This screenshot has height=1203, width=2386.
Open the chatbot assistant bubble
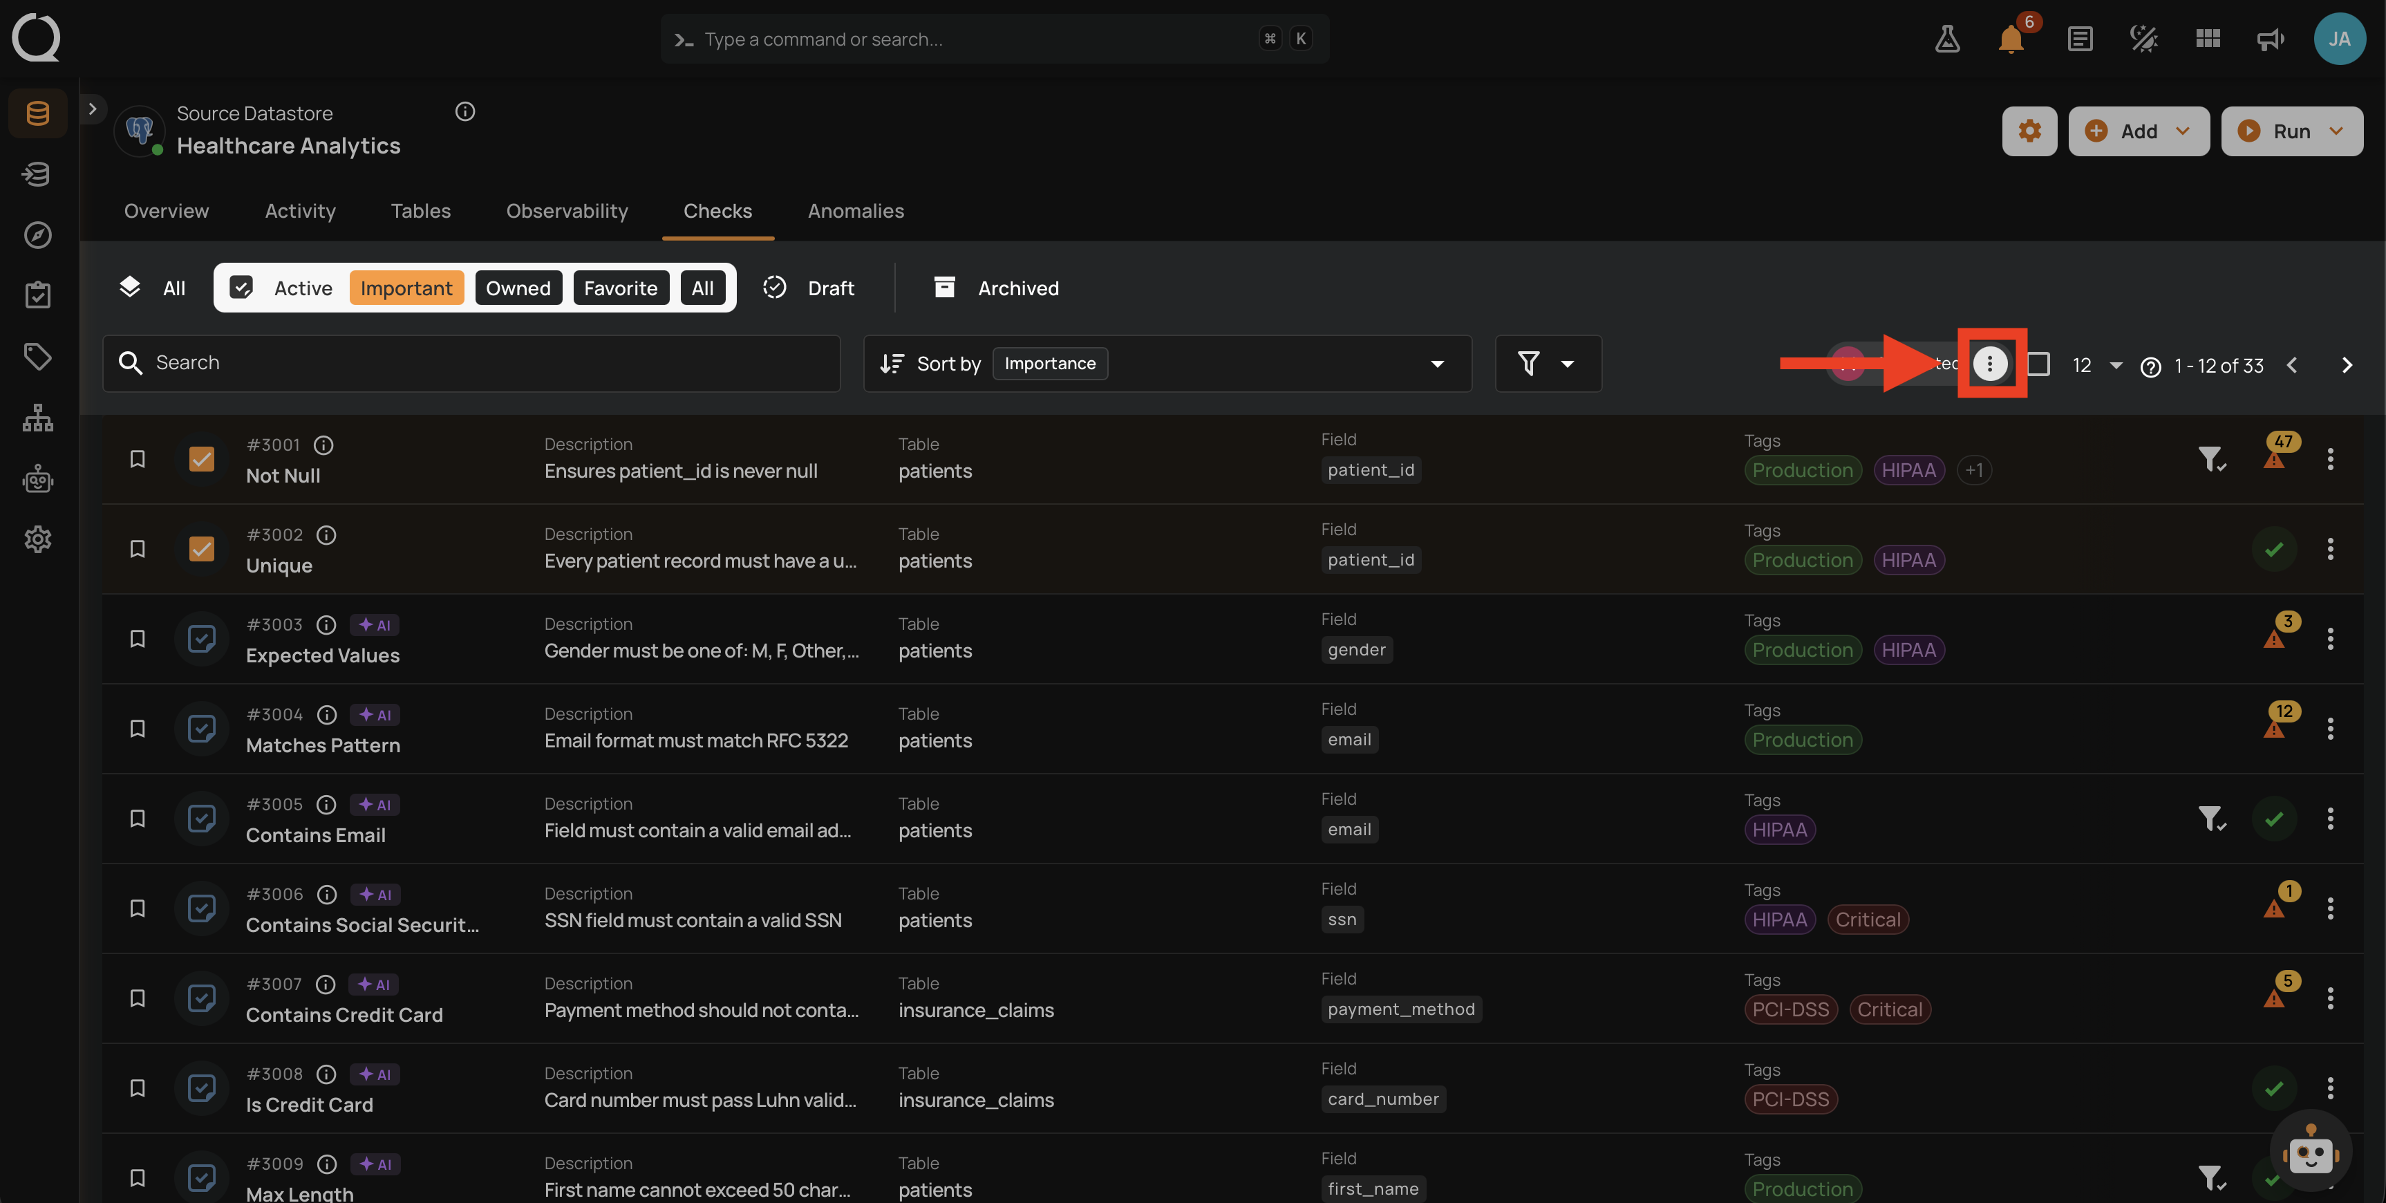[2310, 1152]
